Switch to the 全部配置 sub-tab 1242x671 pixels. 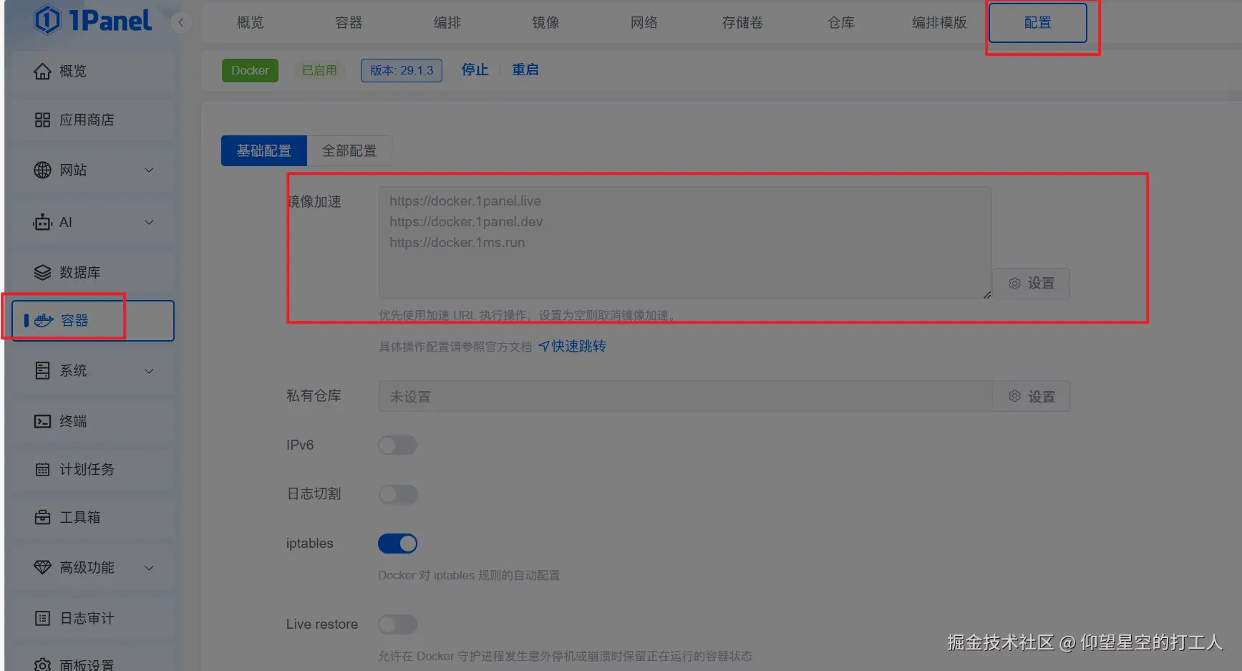pos(349,151)
